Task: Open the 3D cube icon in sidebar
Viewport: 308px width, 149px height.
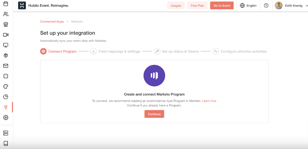Action: 6,55
